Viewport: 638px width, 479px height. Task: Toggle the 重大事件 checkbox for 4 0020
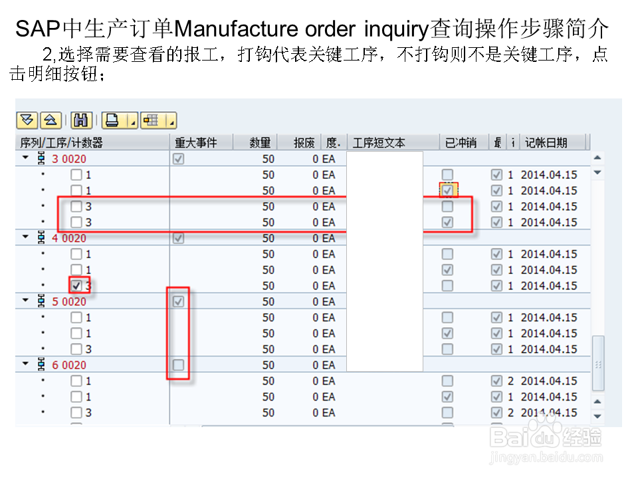click(178, 238)
